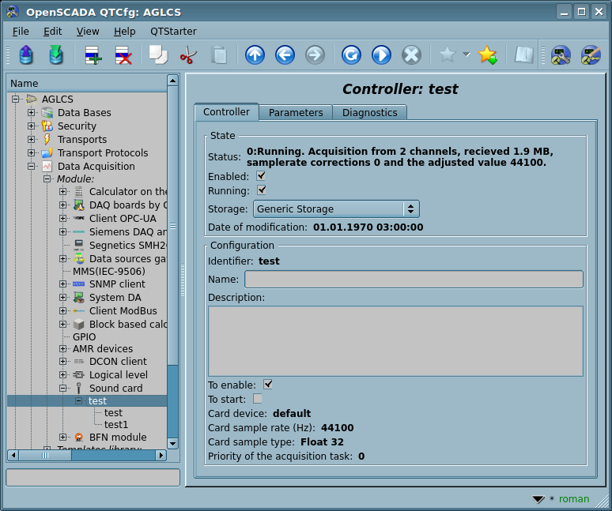
Task: Collapse the Data Acquisition tree node
Action: point(32,167)
